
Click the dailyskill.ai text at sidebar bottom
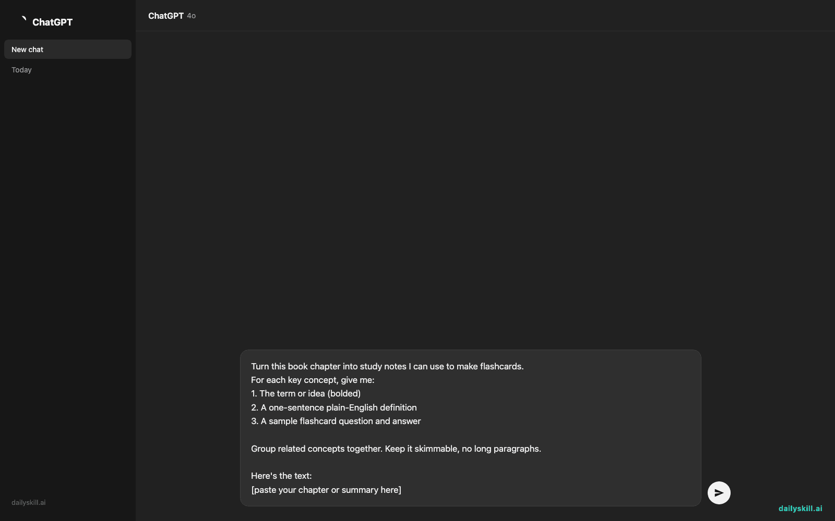coord(29,502)
